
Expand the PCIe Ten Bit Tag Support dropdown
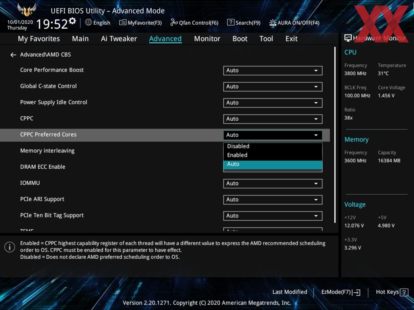coord(273,216)
